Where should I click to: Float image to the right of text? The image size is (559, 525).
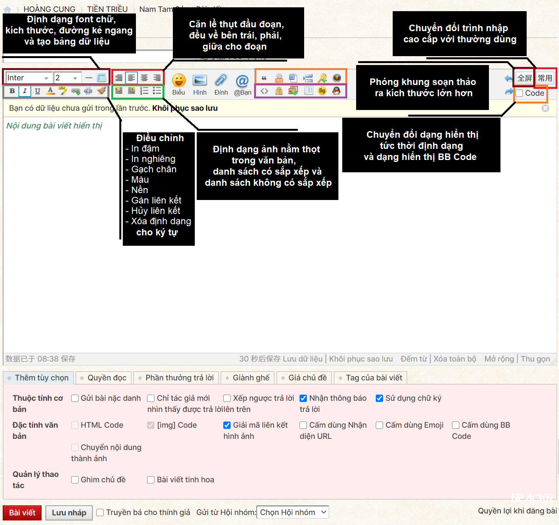tap(132, 91)
